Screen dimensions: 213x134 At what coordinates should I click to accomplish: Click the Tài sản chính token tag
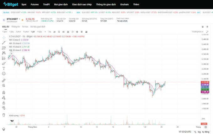[x=122, y=21]
